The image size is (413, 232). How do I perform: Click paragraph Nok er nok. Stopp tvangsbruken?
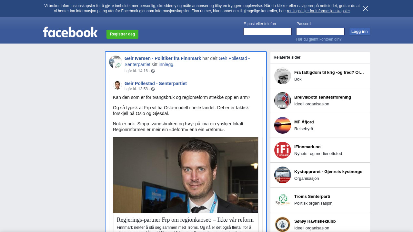tap(179, 127)
